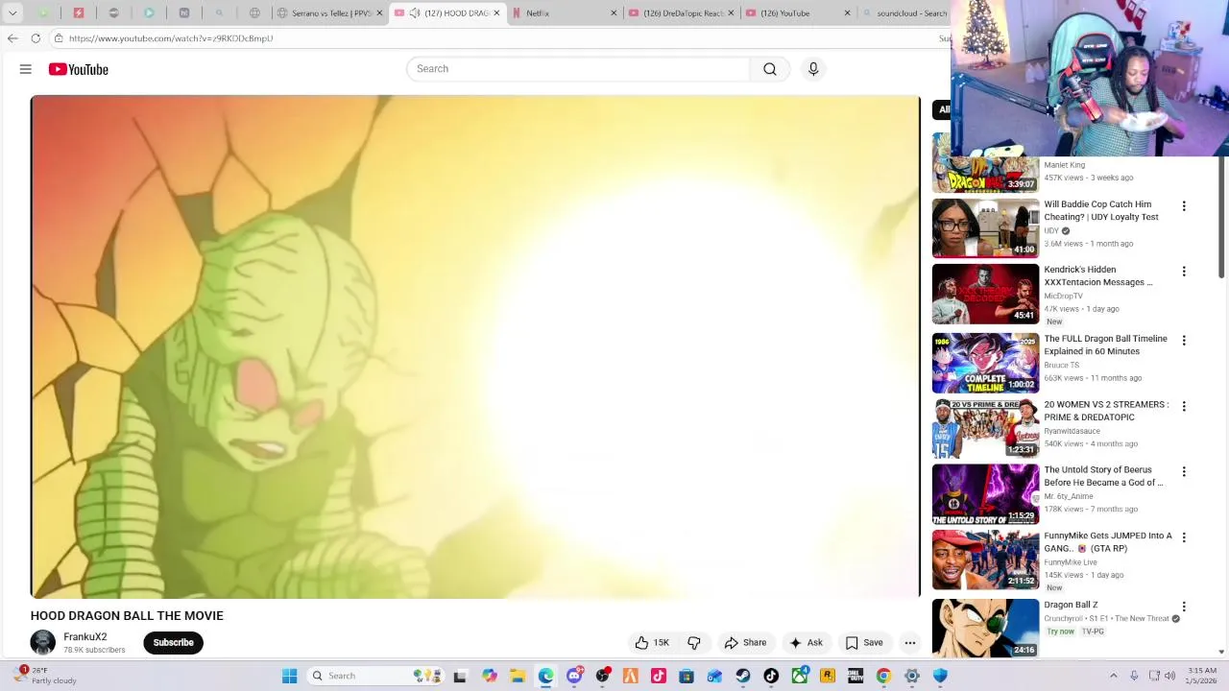This screenshot has width=1229, height=691.
Task: Open Kendrick's Hidden XXXTentacion Messages thumbnail
Action: (x=985, y=294)
